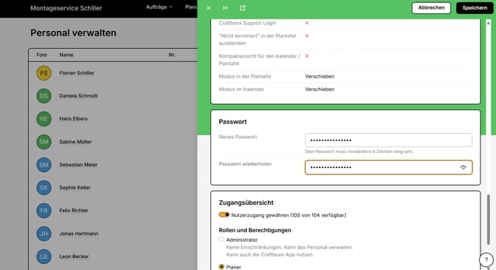This screenshot has height=270, width=496.
Task: Sort by the Nr. column header
Action: pos(172,55)
